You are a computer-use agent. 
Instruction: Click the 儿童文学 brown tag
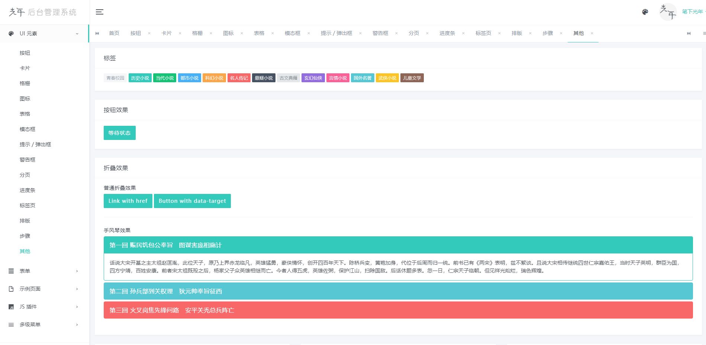point(412,78)
